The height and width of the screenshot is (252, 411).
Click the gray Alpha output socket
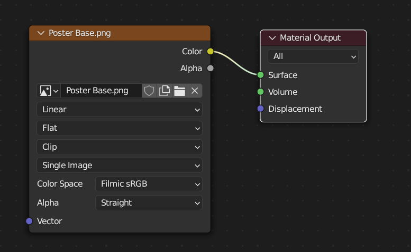210,69
